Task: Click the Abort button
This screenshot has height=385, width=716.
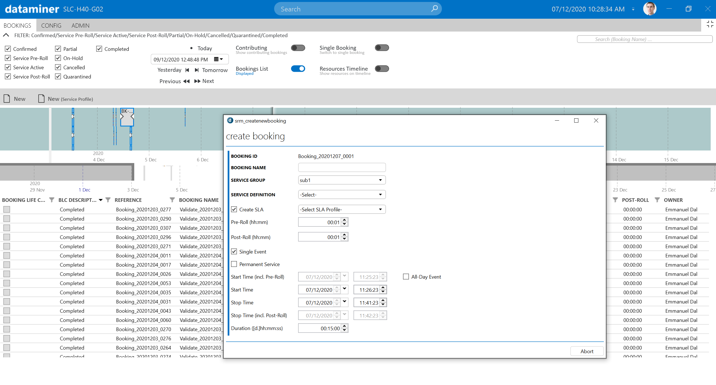Action: pyautogui.click(x=587, y=351)
